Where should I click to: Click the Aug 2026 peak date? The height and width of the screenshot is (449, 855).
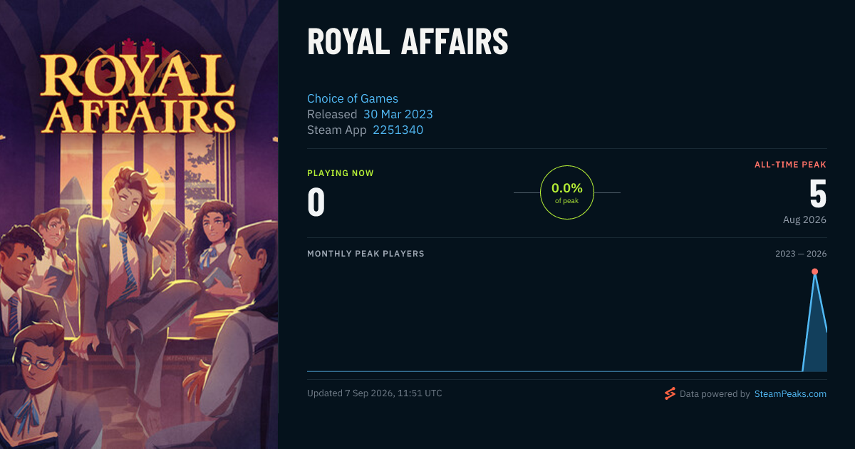click(804, 220)
